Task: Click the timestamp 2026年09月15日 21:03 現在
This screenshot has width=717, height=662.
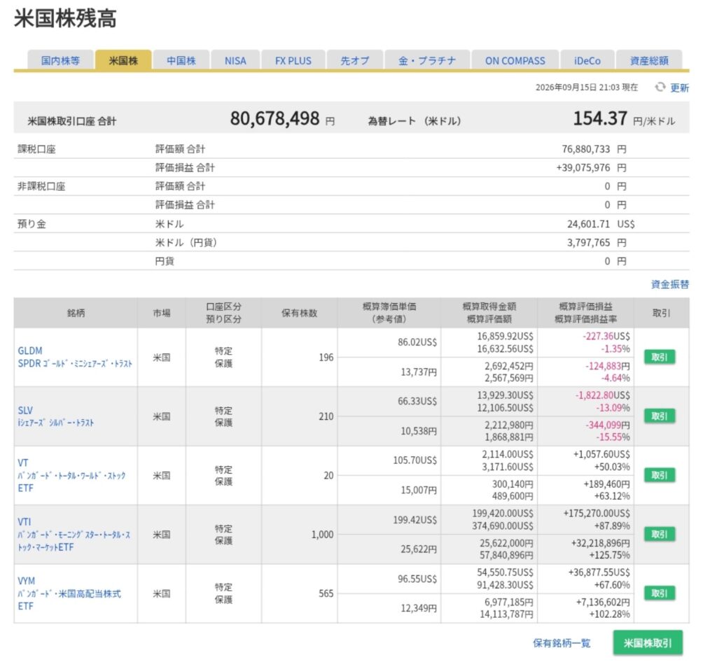Action: tap(587, 87)
